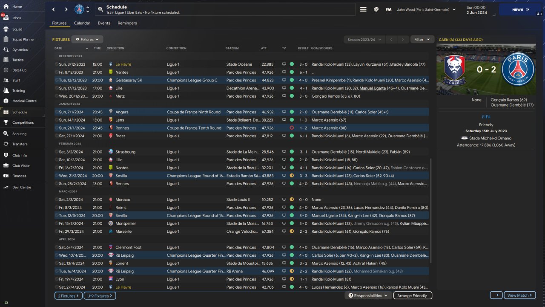
Task: Open the Medical Centre sidebar icon
Action: [6, 101]
